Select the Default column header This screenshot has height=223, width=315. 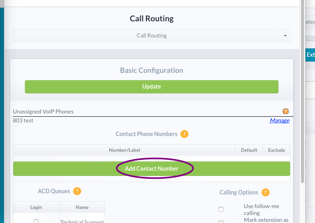(249, 150)
